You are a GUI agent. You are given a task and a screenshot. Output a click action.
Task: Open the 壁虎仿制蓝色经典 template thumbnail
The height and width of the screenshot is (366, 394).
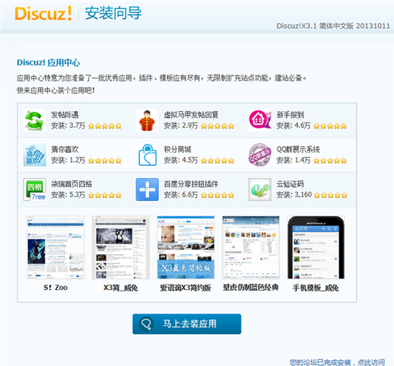tap(251, 247)
